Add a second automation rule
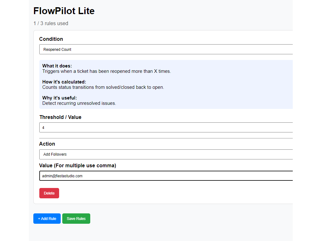This screenshot has height=241, width=322. coord(47,218)
